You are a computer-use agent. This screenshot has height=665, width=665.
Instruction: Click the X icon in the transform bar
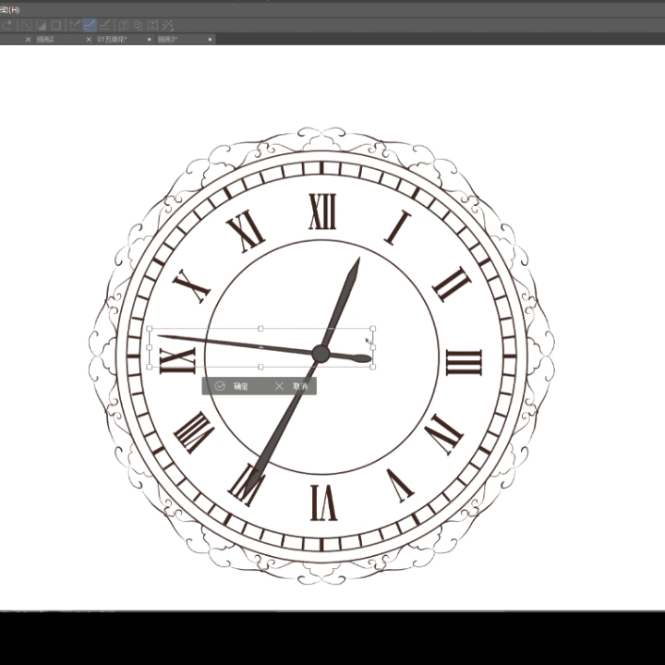coord(279,386)
